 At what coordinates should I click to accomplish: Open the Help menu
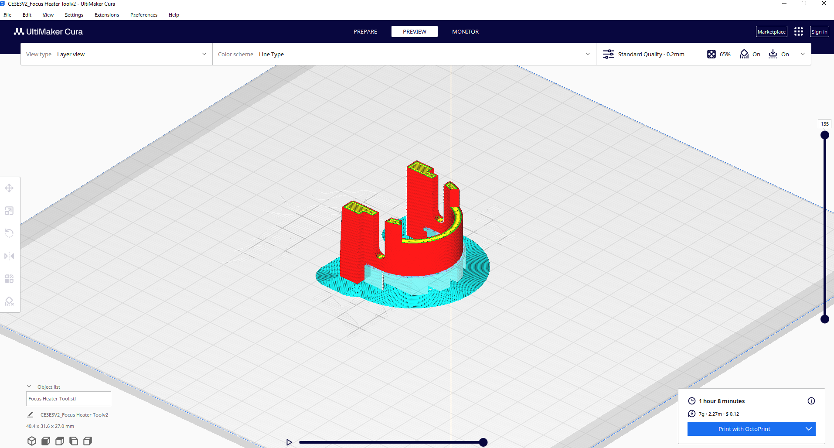(174, 15)
